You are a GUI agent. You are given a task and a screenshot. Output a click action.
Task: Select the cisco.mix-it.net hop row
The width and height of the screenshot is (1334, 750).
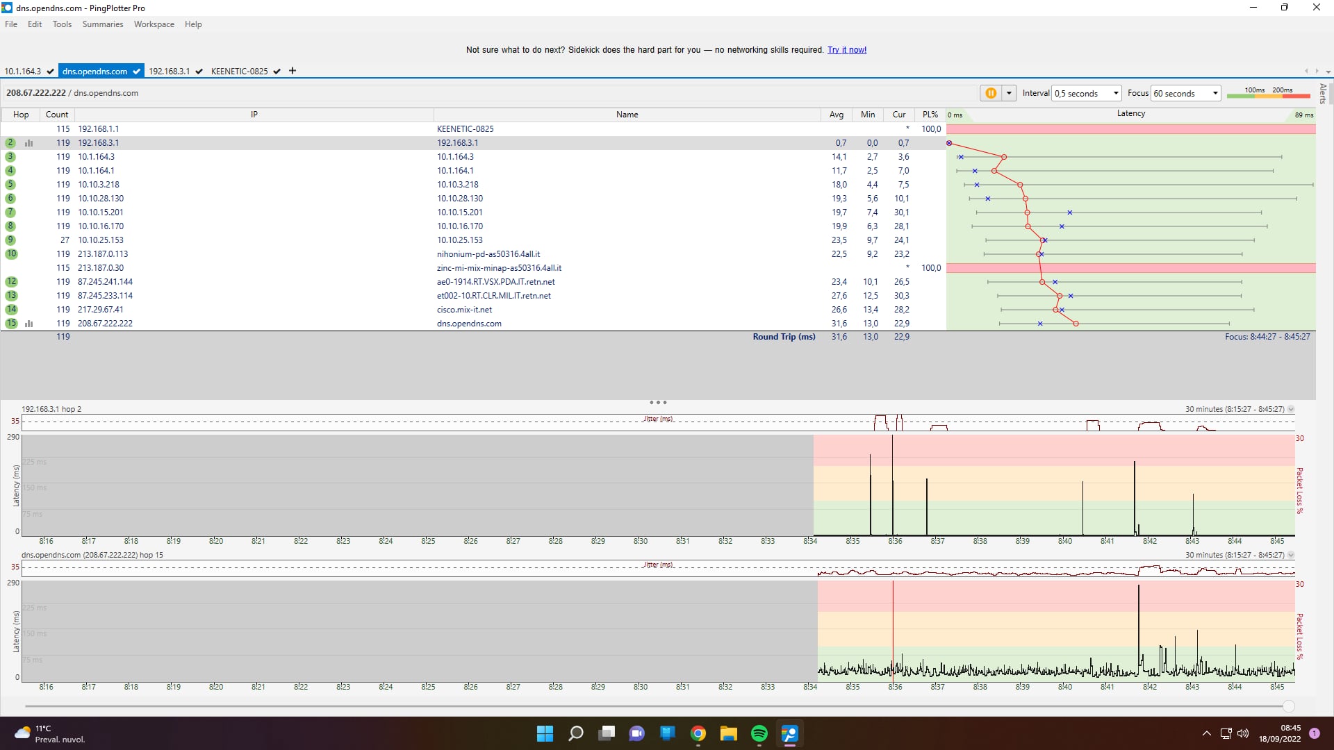pos(658,310)
